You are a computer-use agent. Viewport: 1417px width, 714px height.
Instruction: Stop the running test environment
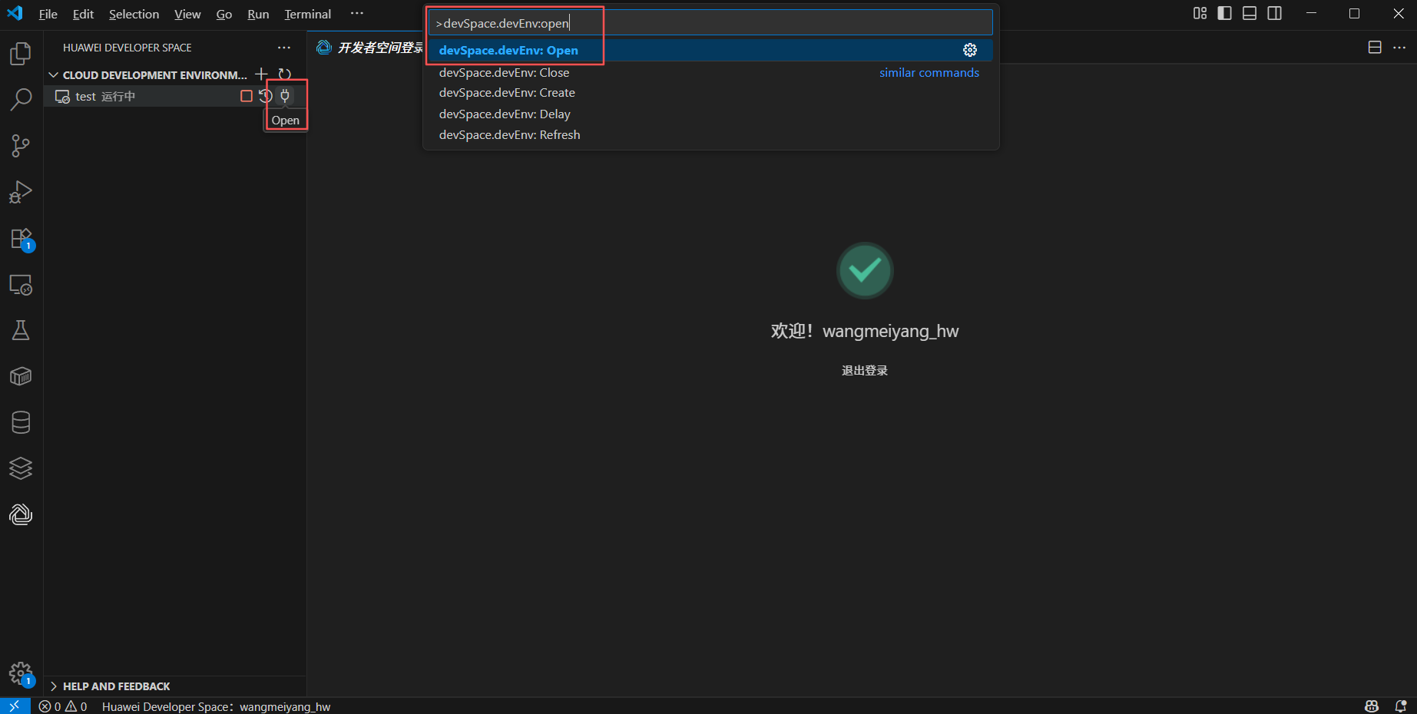(246, 96)
